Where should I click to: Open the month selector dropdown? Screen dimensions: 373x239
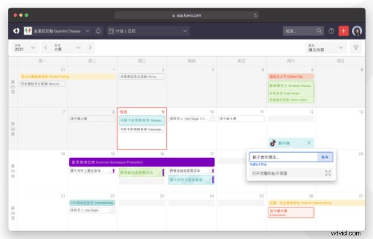click(67, 47)
